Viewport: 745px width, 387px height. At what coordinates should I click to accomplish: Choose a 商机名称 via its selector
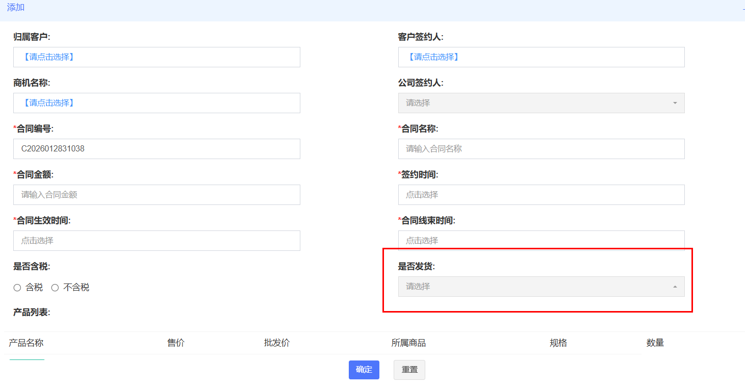(x=157, y=103)
